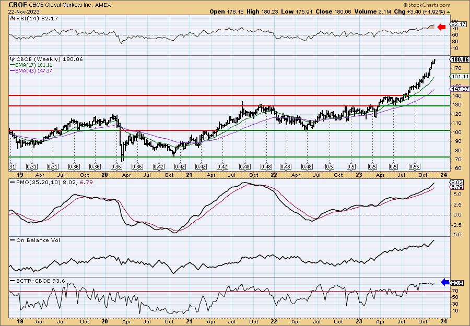Click the Volume 2.1M value

click(x=372, y=11)
